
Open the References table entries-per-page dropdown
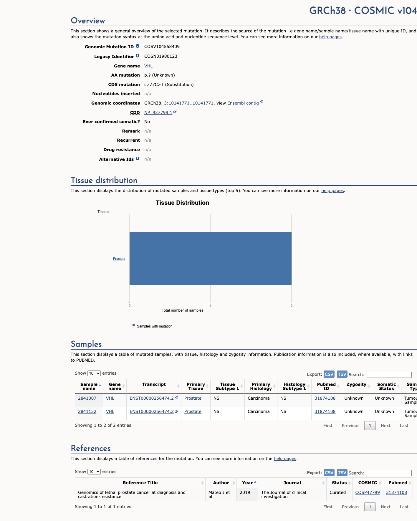pos(94,472)
